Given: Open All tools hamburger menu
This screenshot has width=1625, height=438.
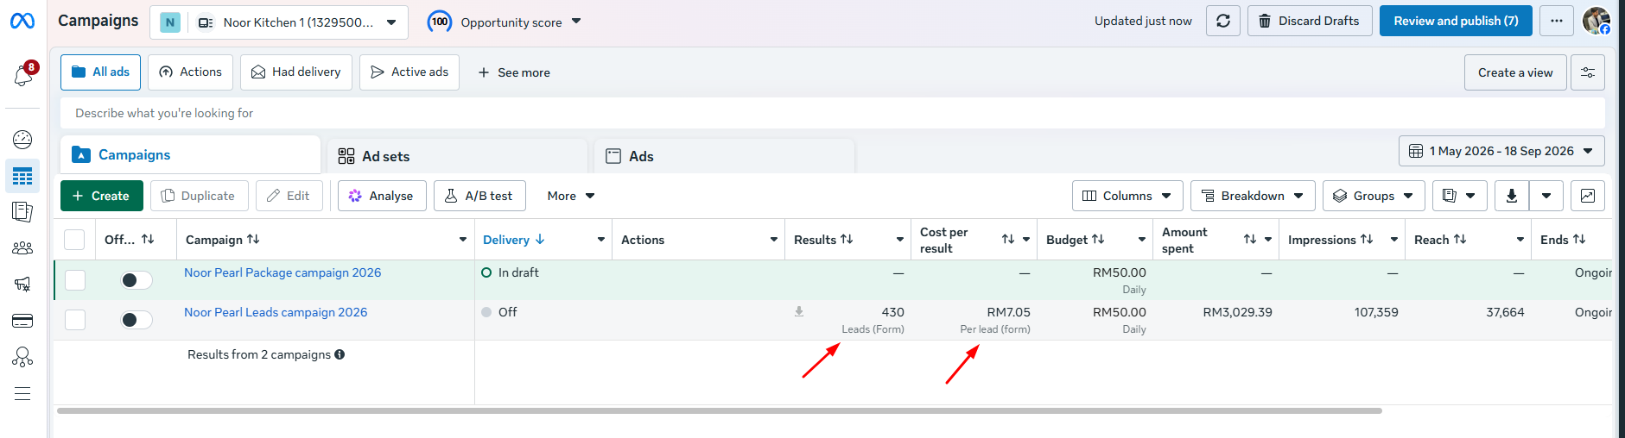Looking at the screenshot, I should [22, 394].
